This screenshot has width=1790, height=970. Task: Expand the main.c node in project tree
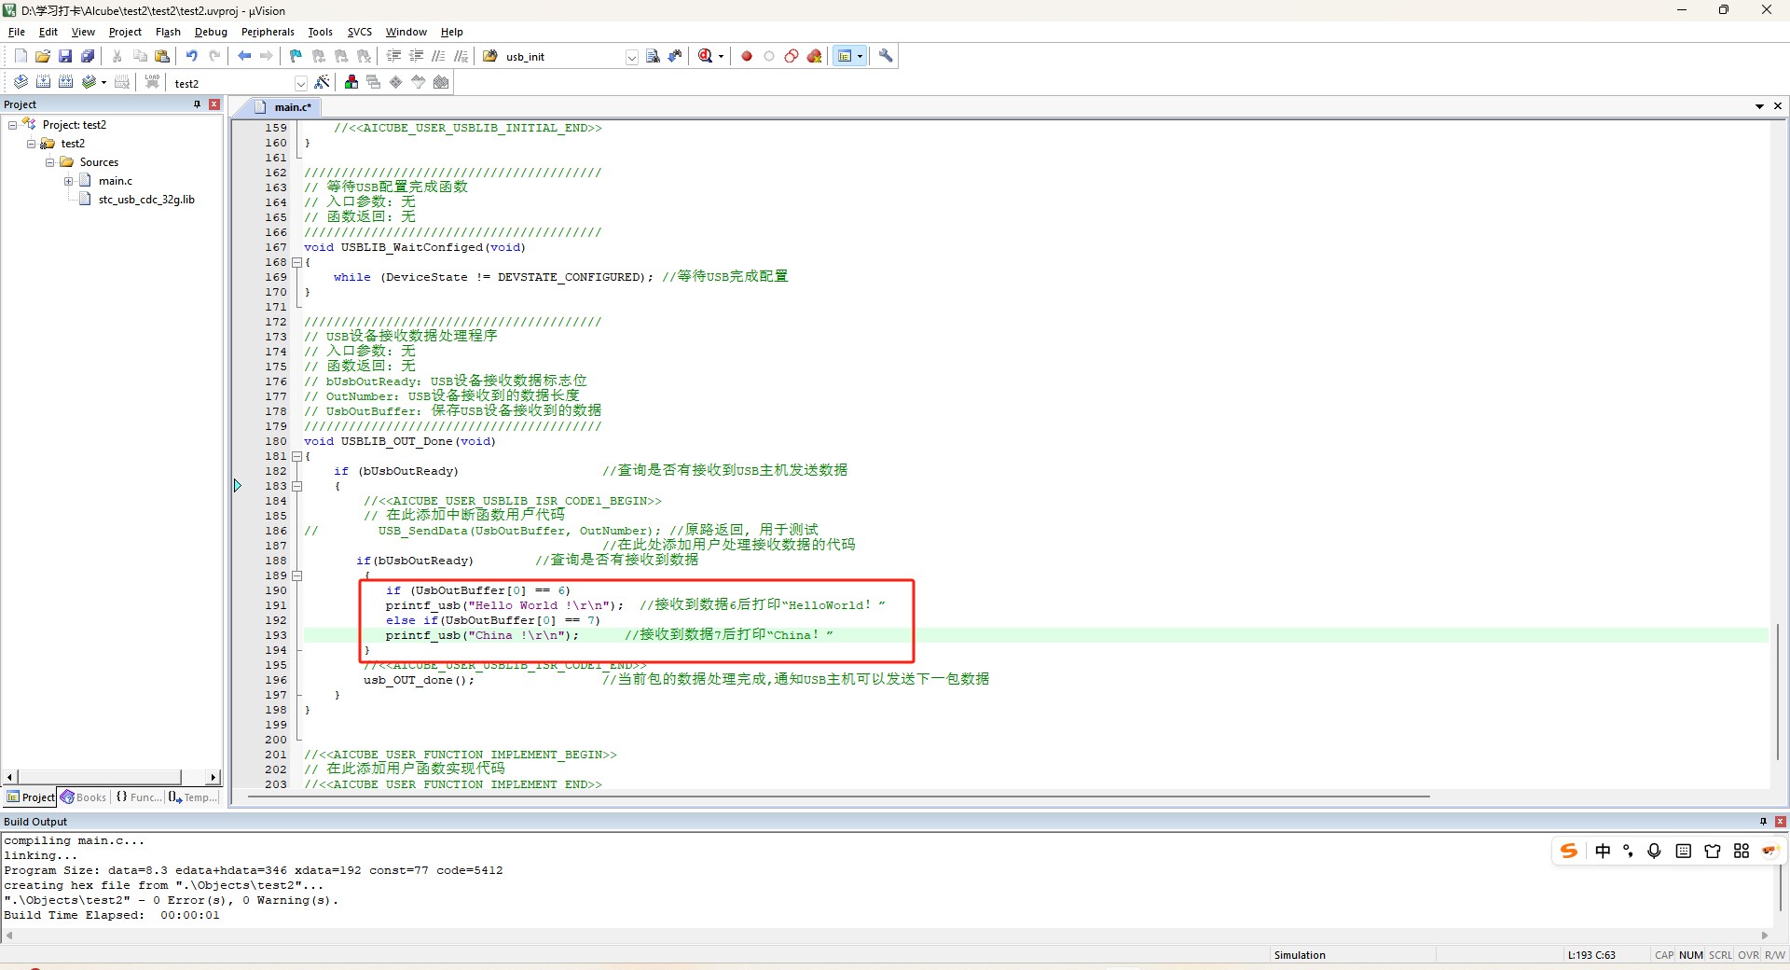pyautogui.click(x=69, y=181)
